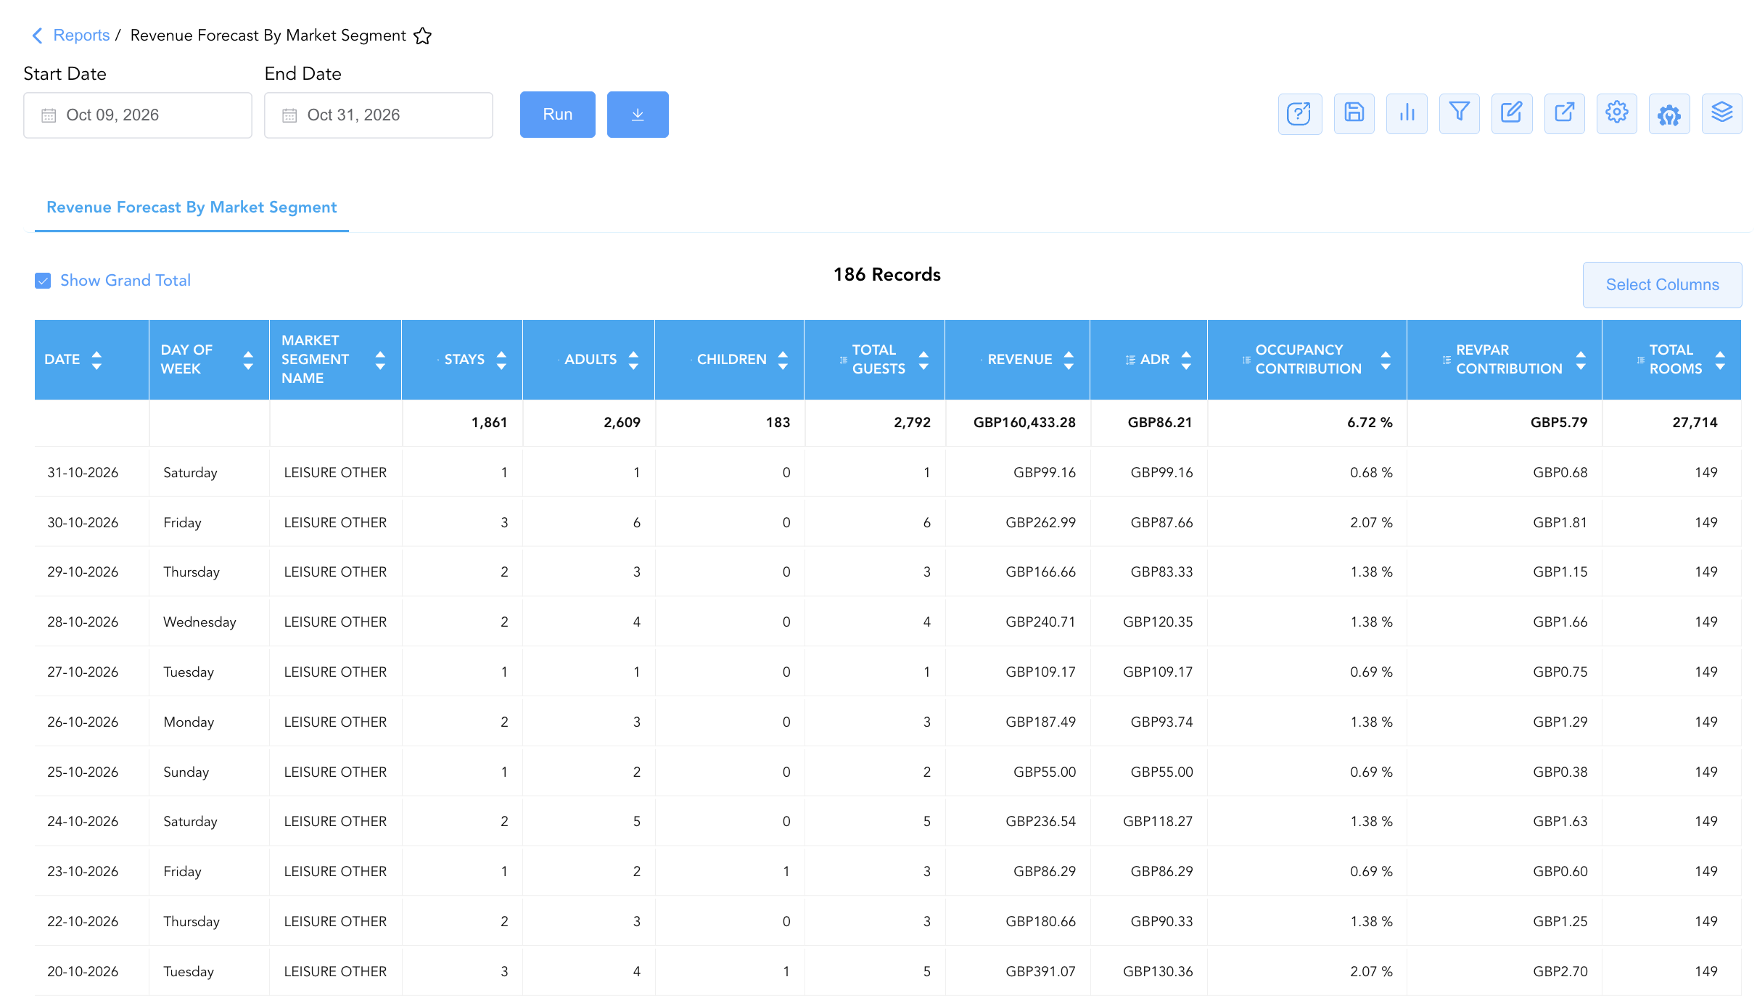This screenshot has height=998, width=1757.
Task: Sort the Children column
Action: pos(783,360)
